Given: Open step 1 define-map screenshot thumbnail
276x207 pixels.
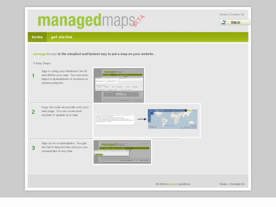Looking at the screenshot, I should pos(118,85).
